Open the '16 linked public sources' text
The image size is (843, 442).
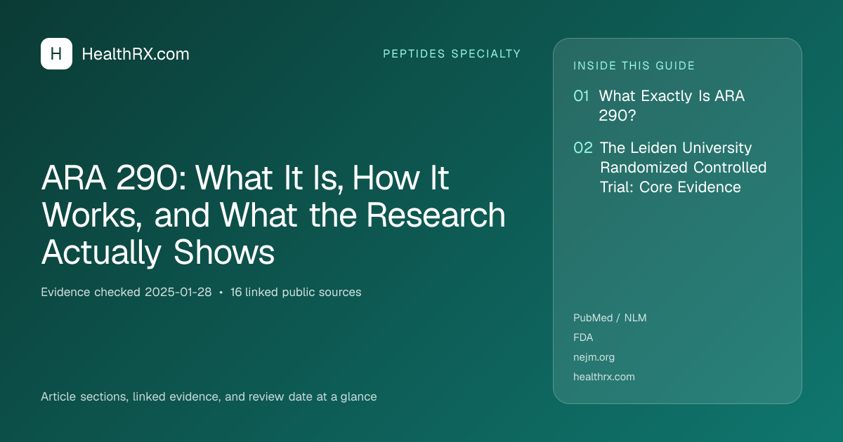pos(296,292)
